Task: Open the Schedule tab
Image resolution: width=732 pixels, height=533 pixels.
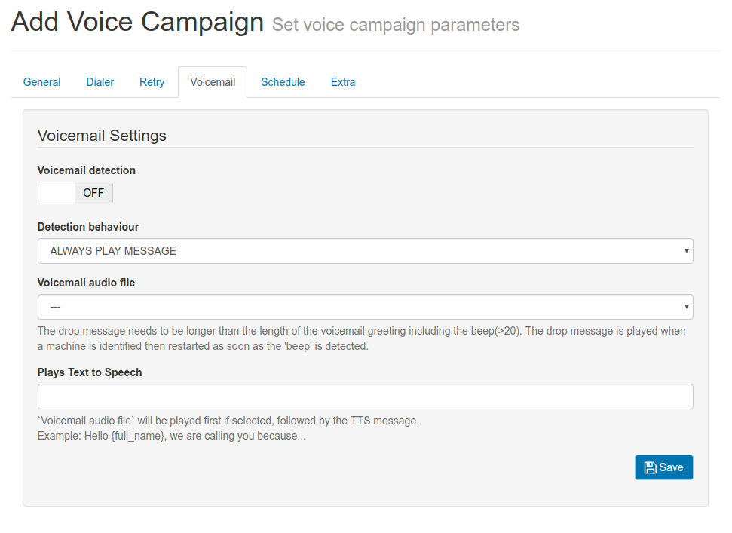Action: click(x=283, y=82)
